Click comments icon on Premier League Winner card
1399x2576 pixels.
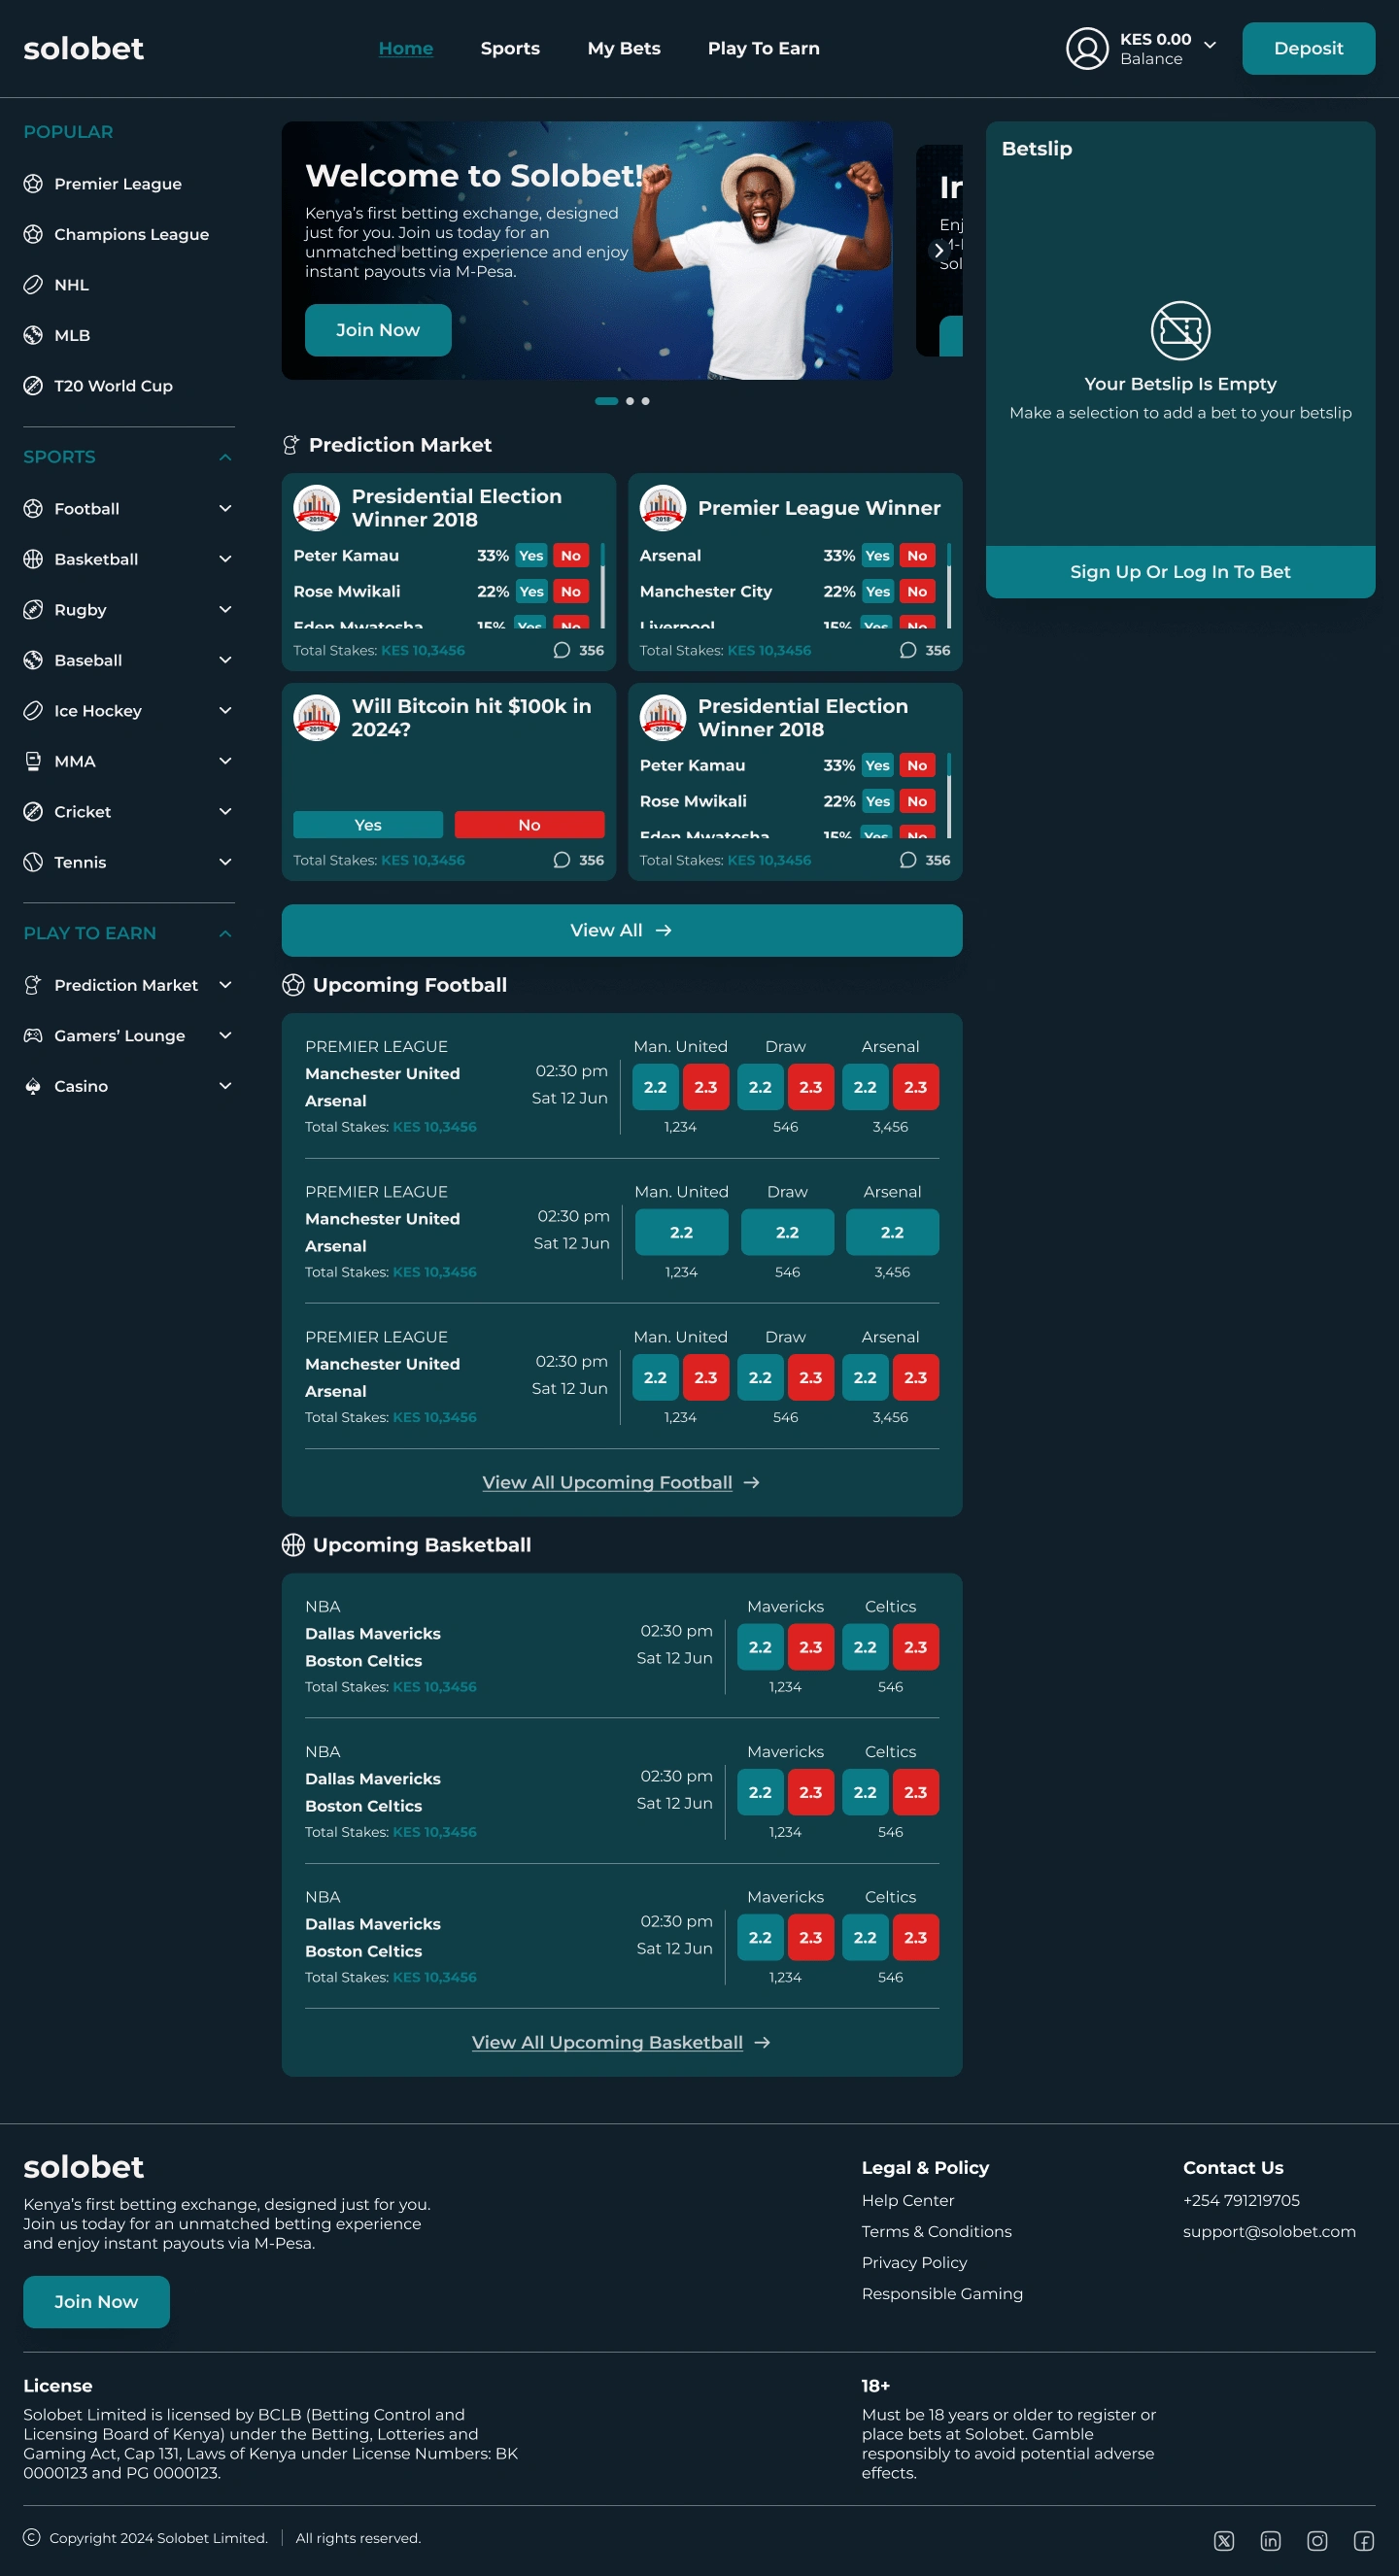[908, 650]
